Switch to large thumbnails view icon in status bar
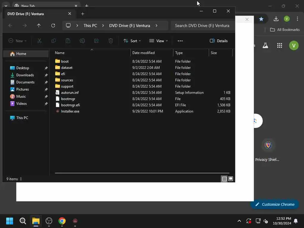 [x=231, y=179]
